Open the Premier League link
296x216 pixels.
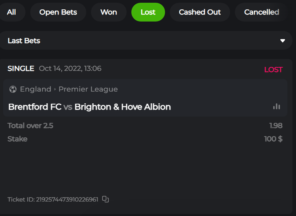pos(88,89)
